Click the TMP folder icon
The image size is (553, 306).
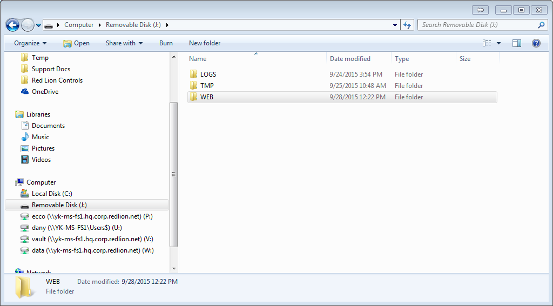pos(193,85)
